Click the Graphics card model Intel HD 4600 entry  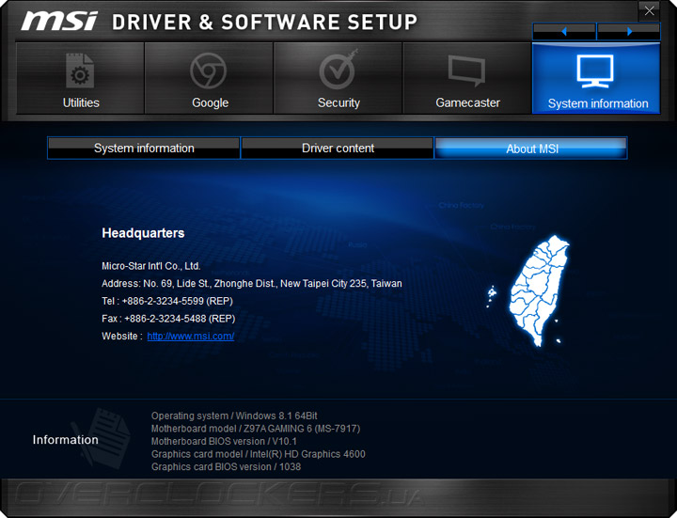click(x=259, y=454)
